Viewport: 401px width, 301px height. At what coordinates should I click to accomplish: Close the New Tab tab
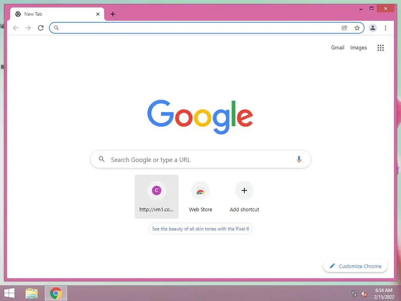98,14
